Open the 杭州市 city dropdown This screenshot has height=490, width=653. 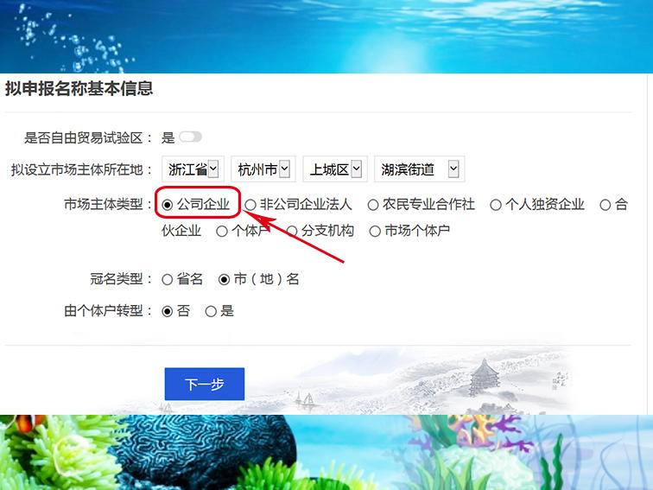coord(263,169)
